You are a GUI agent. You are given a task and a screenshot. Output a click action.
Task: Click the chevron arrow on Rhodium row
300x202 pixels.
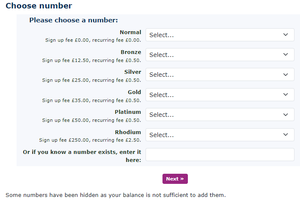click(286, 135)
